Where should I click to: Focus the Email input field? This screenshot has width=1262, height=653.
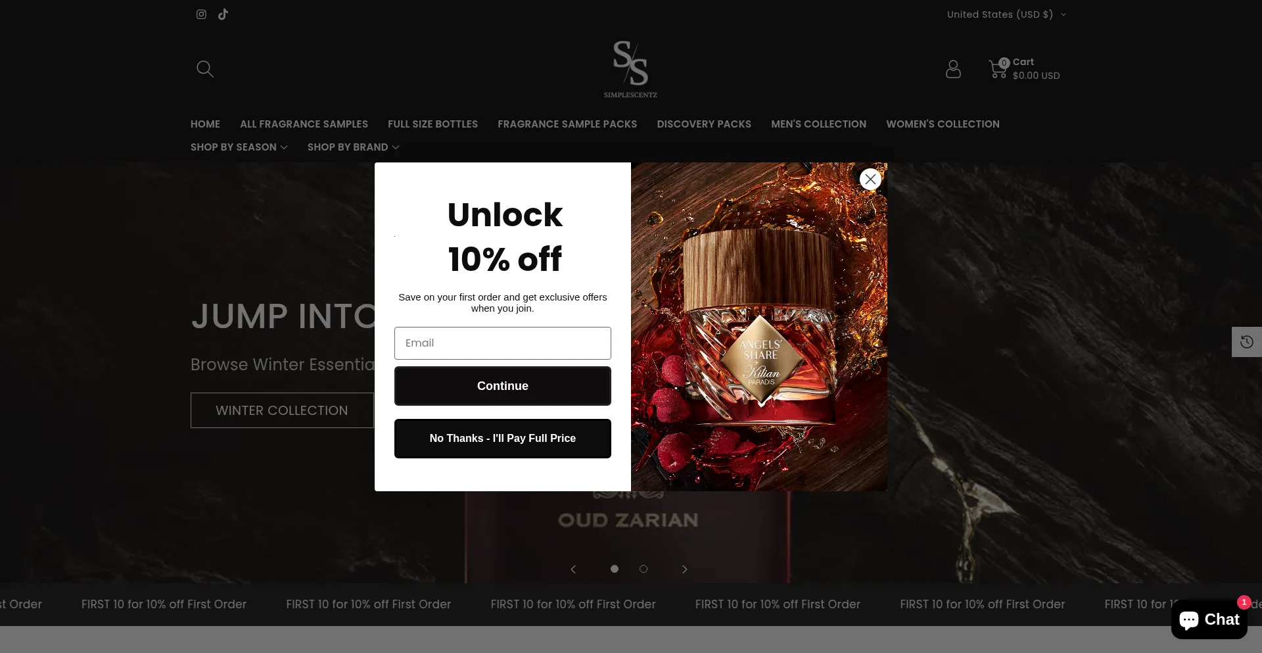pos(503,343)
